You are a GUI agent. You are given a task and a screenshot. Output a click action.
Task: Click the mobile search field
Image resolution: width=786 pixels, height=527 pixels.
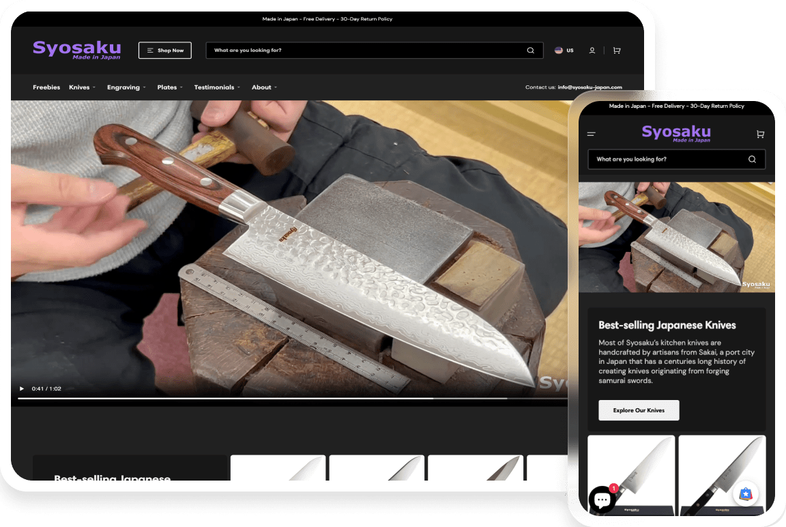[x=677, y=159]
